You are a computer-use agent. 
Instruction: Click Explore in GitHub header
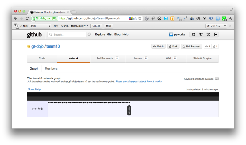100,34
